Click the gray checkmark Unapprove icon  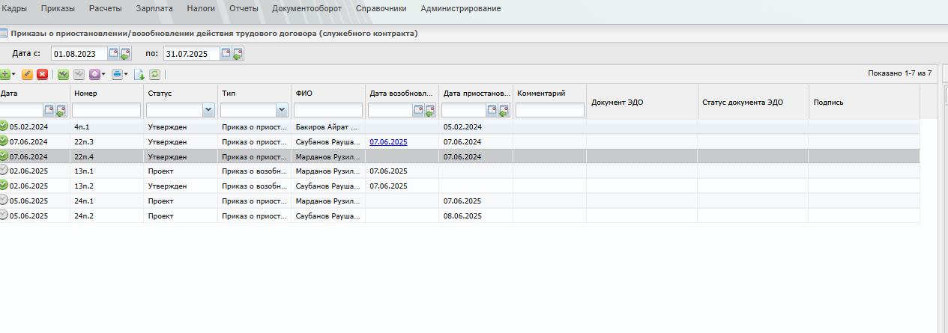(79, 74)
